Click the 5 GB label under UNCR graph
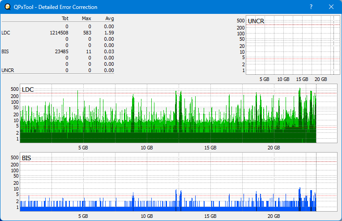 (x=265, y=79)
